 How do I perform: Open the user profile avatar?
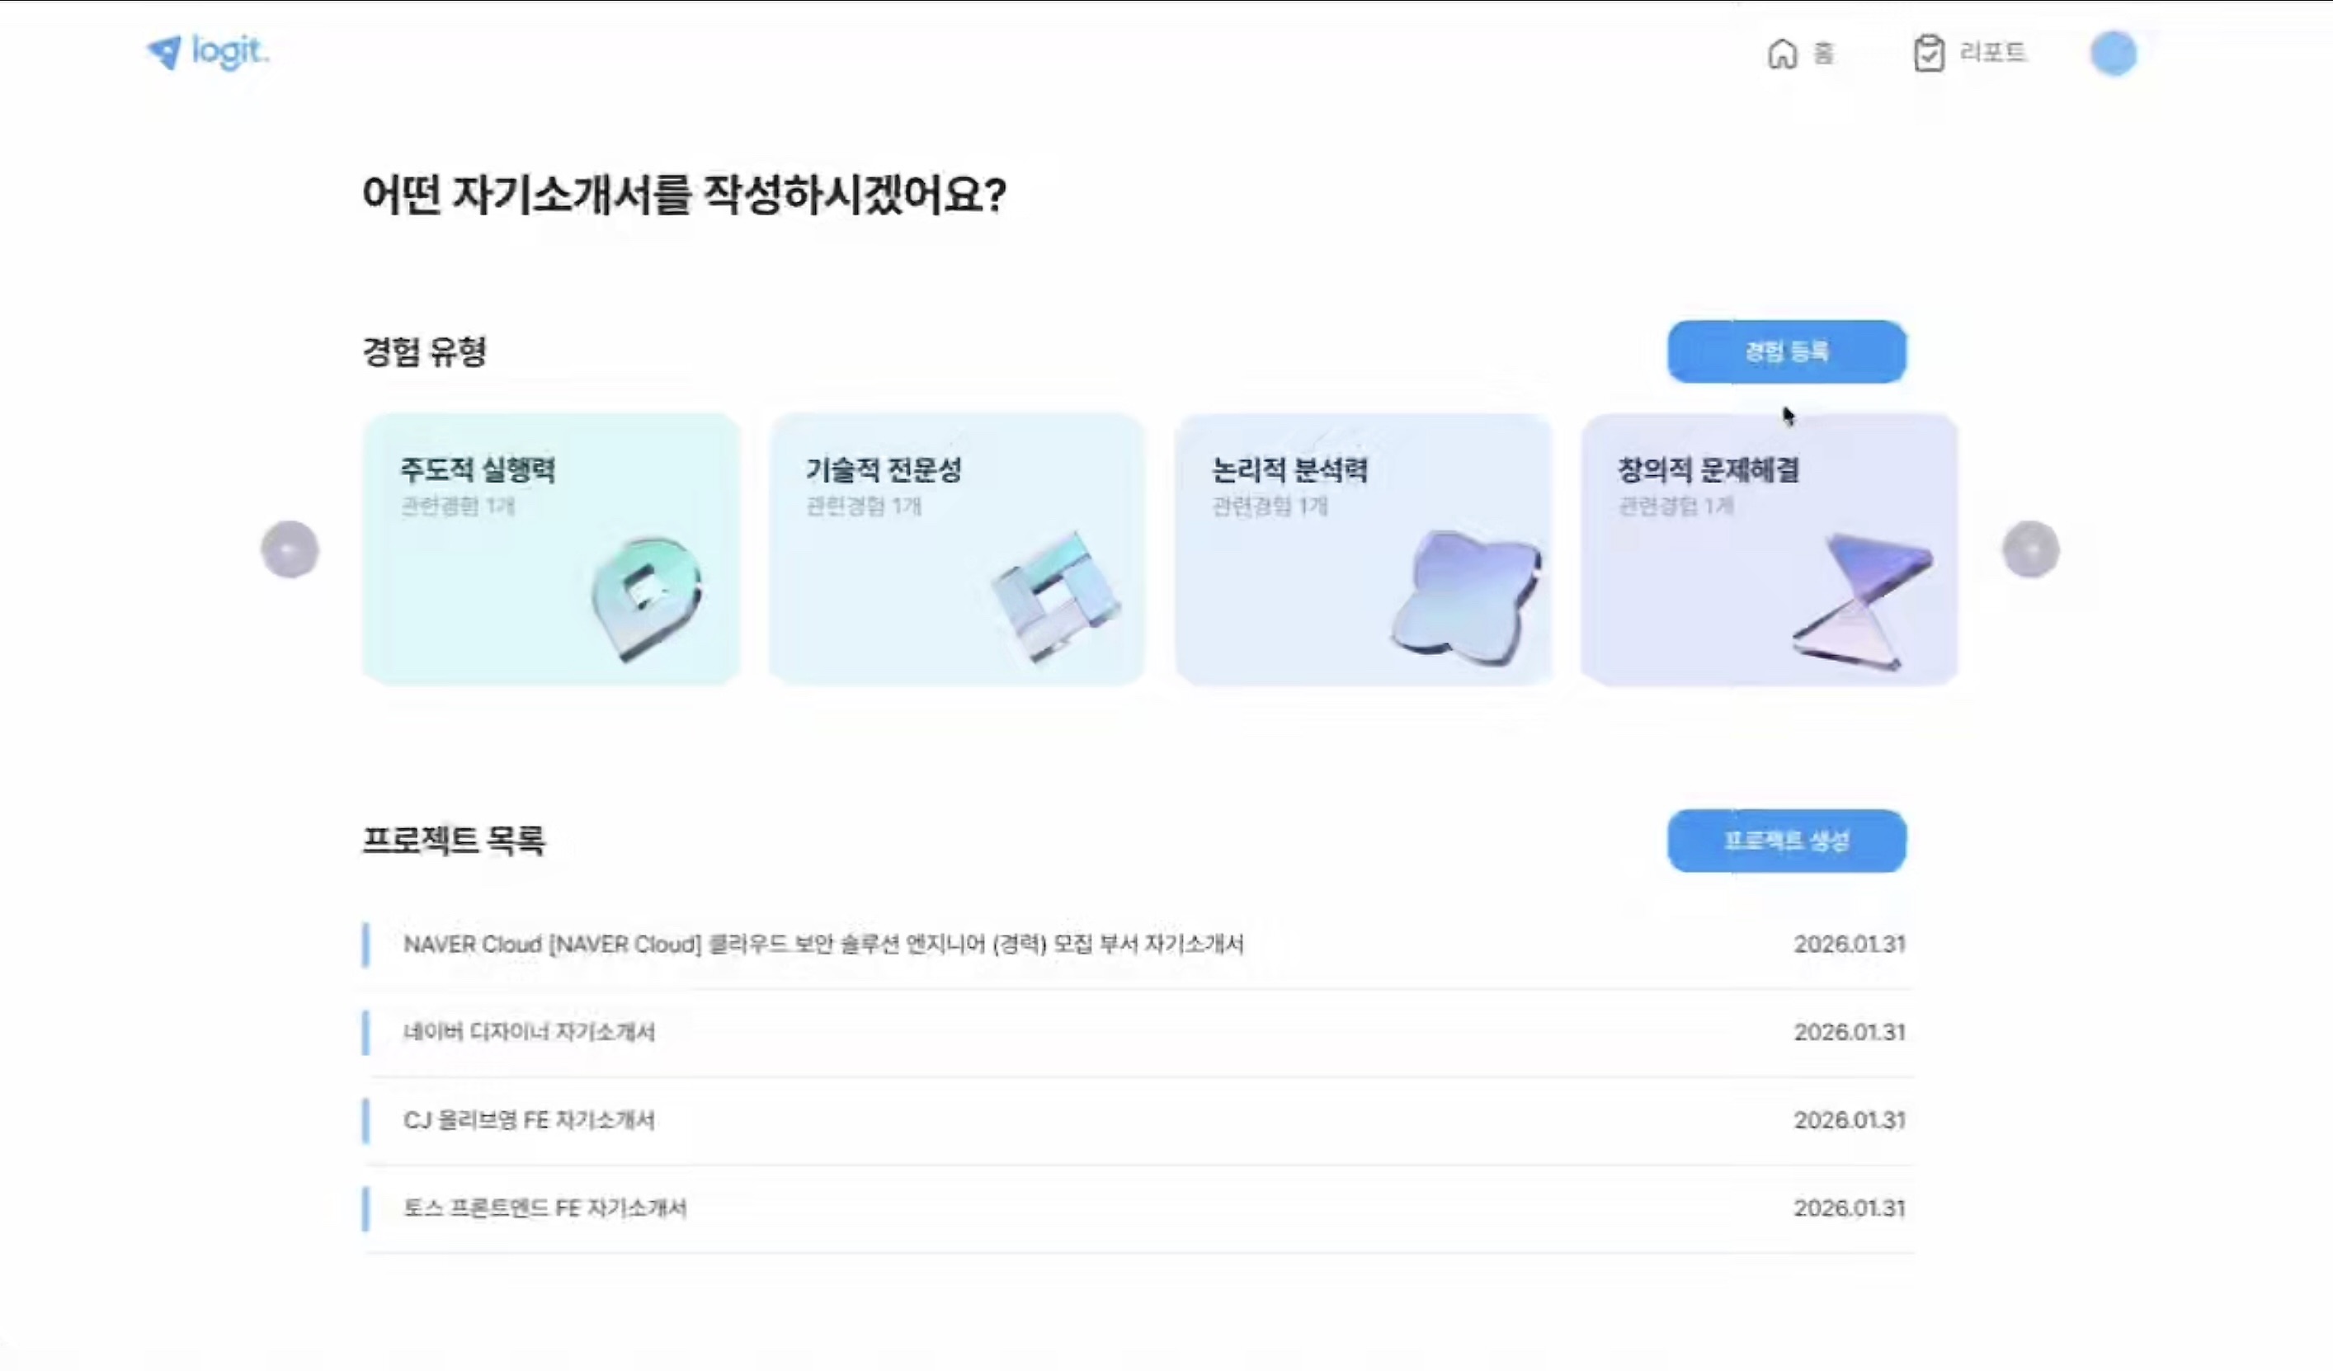[x=2113, y=53]
